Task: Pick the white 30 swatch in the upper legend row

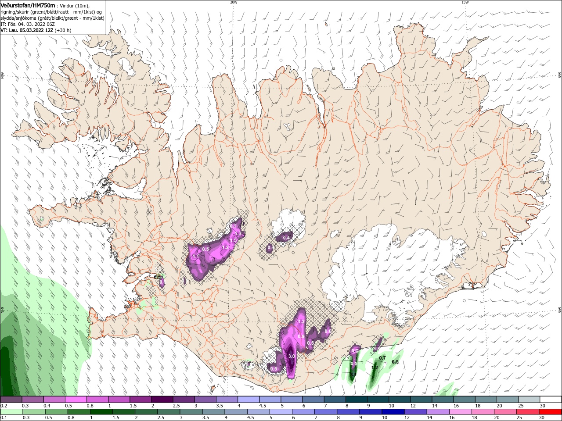Action: [551, 400]
